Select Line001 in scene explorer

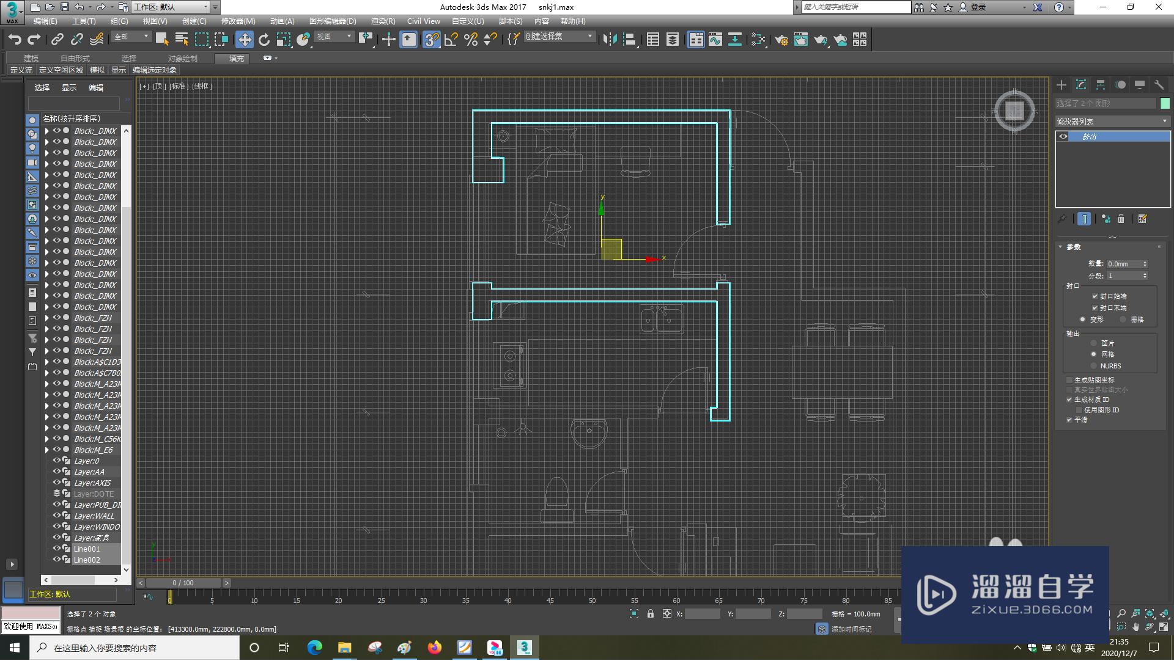tap(86, 549)
